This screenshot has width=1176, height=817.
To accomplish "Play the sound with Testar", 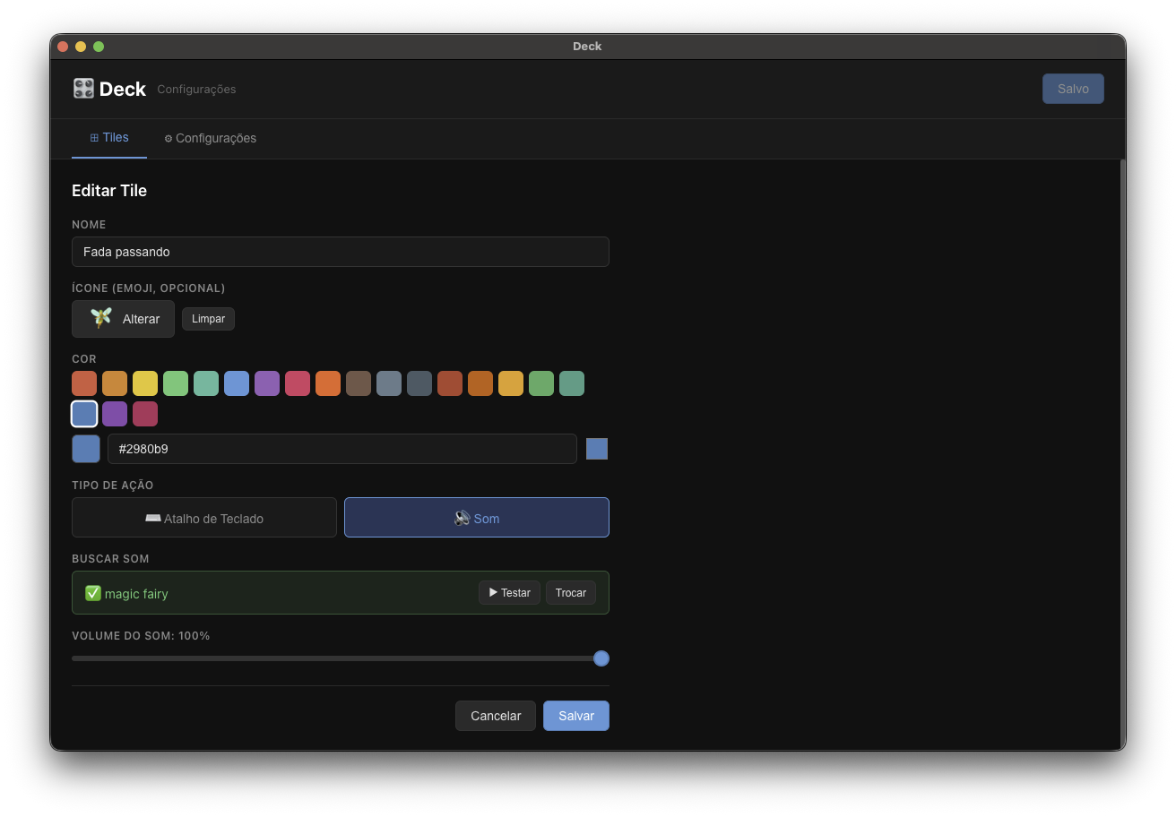I will point(509,593).
